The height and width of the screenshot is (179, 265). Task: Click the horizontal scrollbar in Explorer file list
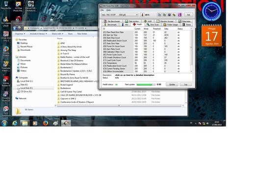click(x=119, y=106)
